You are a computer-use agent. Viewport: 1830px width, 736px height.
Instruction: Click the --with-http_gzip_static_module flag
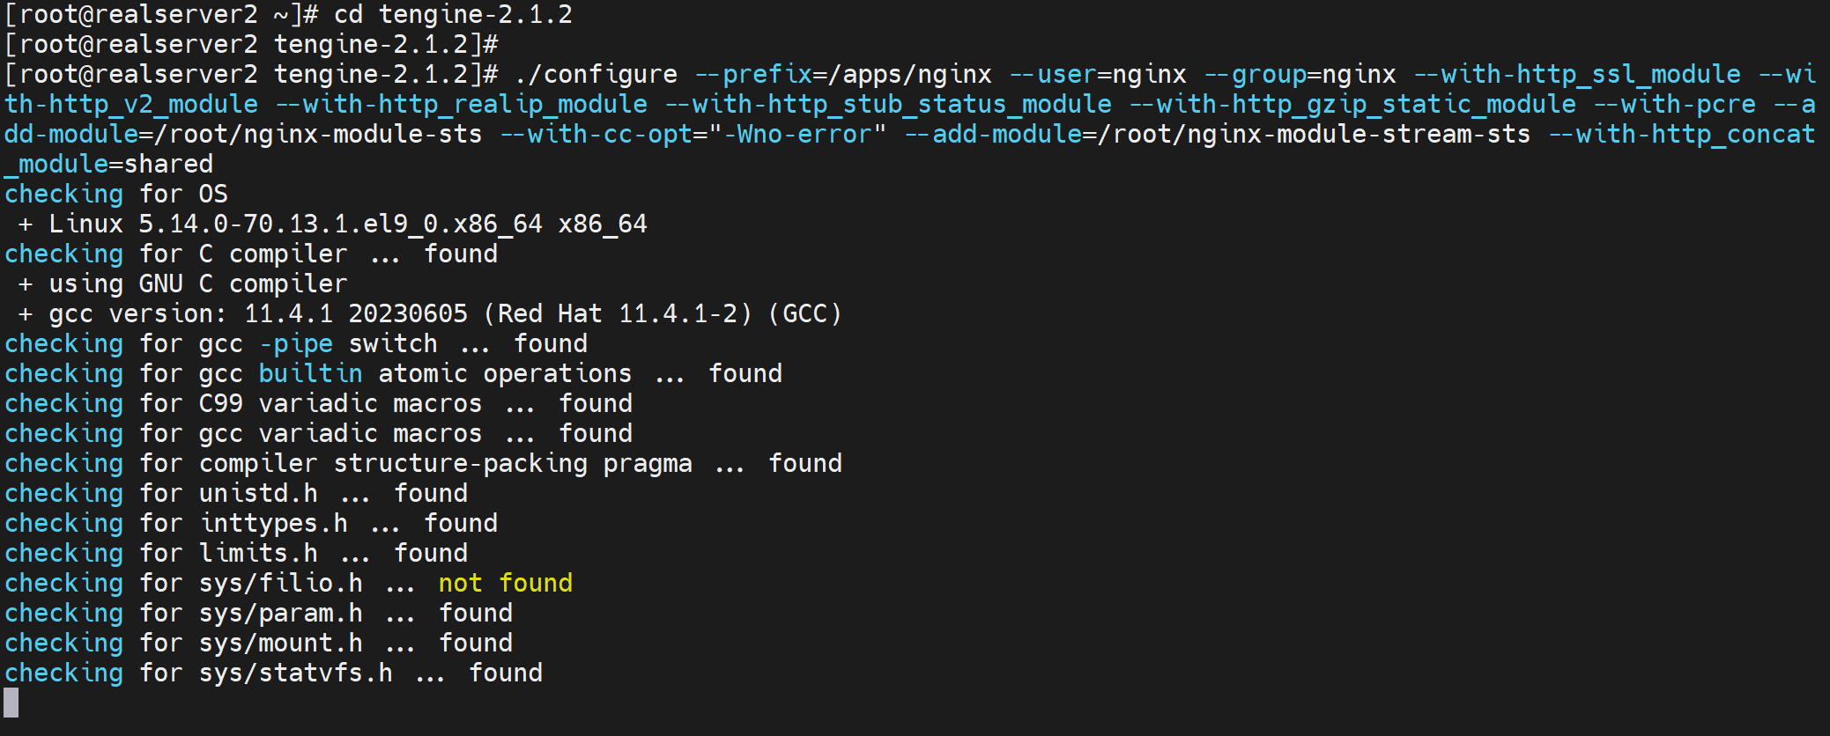pyautogui.click(x=1352, y=104)
